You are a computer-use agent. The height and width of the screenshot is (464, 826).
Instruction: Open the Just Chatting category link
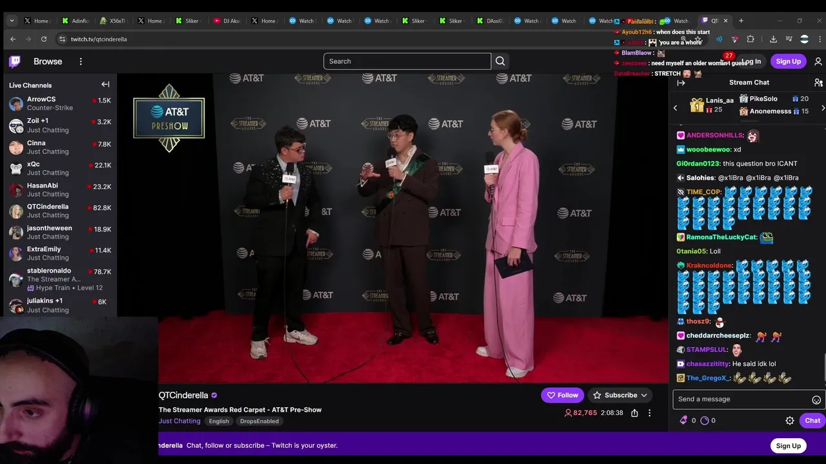click(179, 421)
